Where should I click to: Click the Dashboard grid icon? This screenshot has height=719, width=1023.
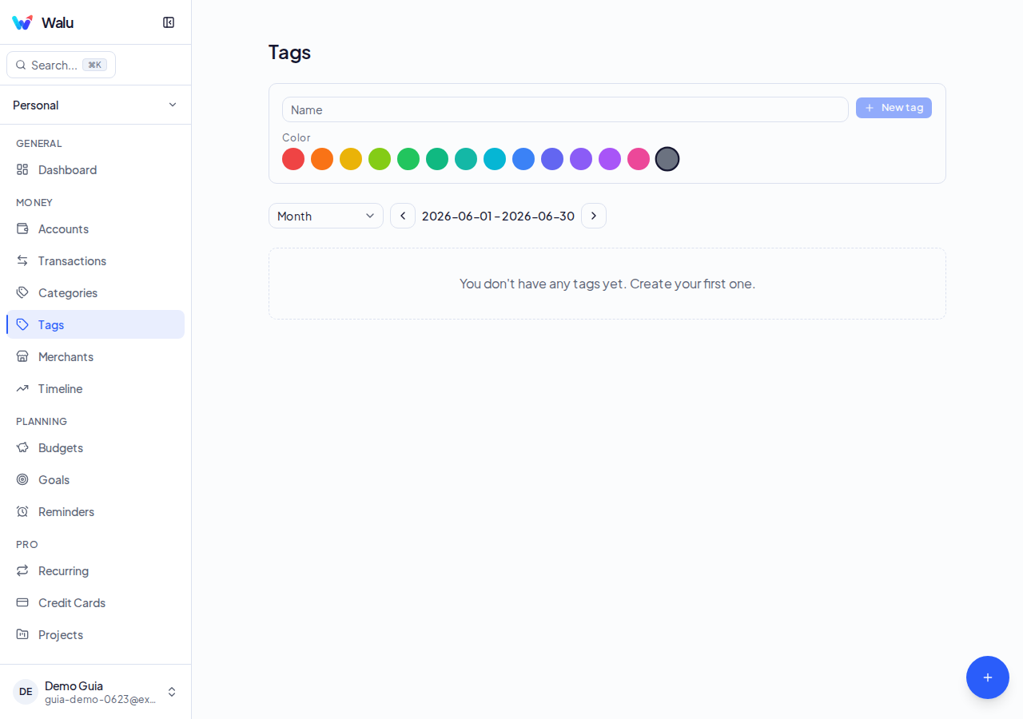tap(22, 169)
